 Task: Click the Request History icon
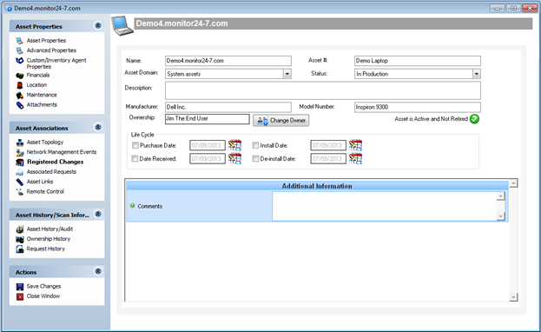(20, 249)
